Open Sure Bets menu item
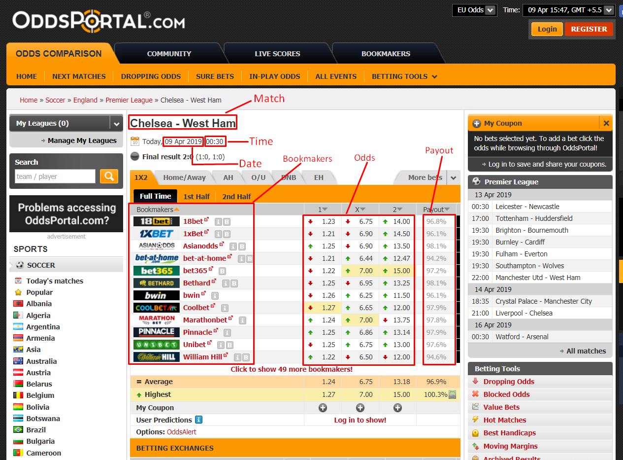Image resolution: width=623 pixels, height=460 pixels. pos(215,76)
